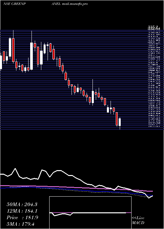Select the '50MA : 204.3' value

22,204
